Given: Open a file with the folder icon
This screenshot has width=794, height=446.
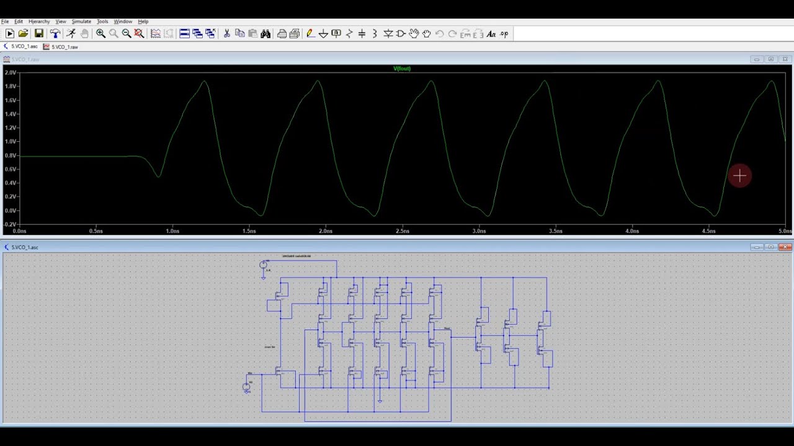Looking at the screenshot, I should point(23,33).
